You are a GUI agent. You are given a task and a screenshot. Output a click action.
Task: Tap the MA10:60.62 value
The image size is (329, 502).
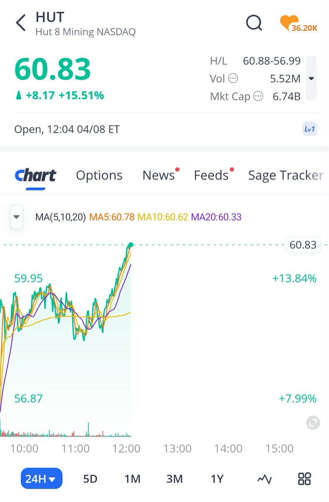[x=163, y=217]
